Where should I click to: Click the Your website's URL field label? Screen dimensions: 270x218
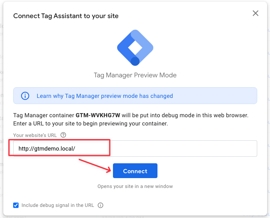point(35,135)
